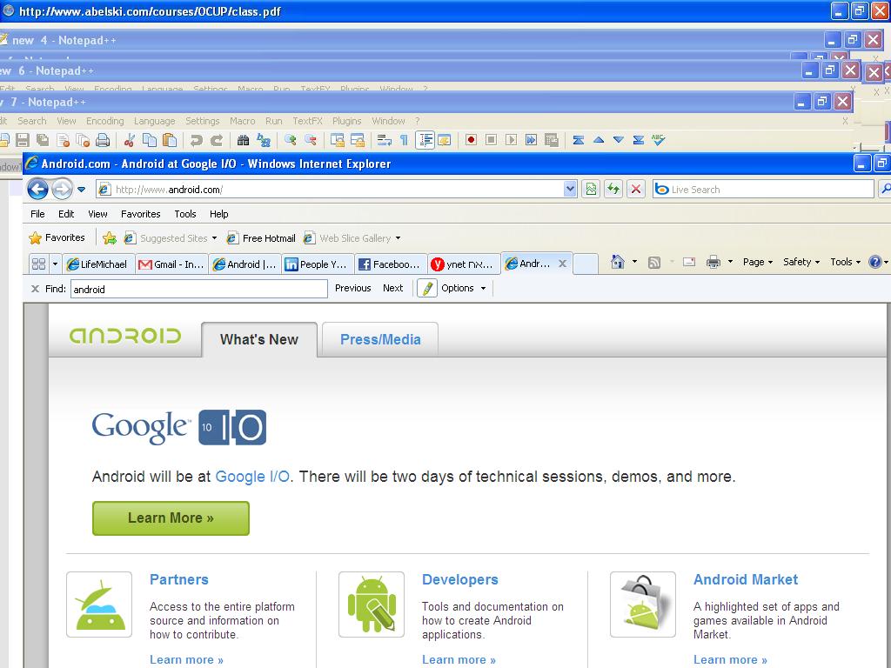Open Notepad++ Encoding menu
Image resolution: width=891 pixels, height=668 pixels.
104,121
